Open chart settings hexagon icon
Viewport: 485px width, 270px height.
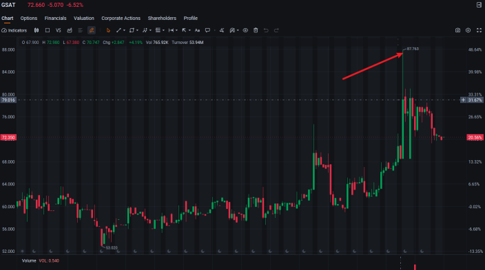tap(468, 30)
